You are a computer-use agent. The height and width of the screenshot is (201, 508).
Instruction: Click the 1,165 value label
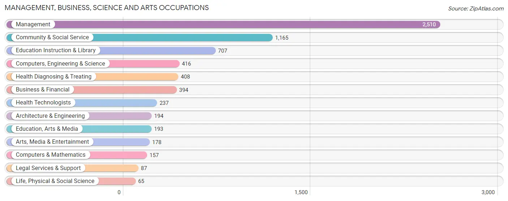point(282,38)
